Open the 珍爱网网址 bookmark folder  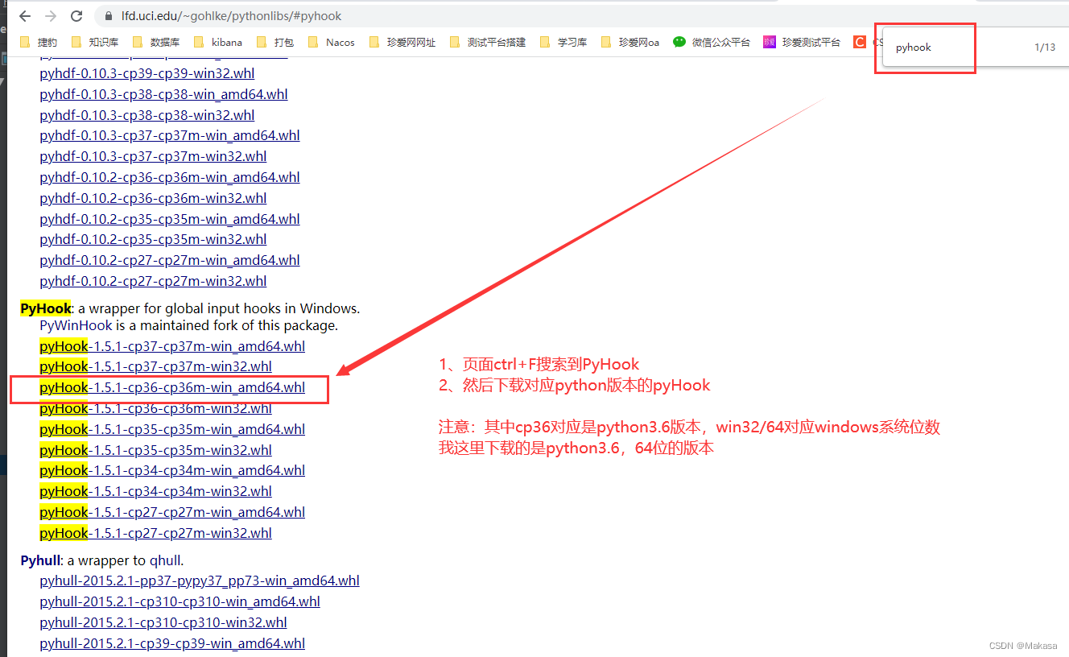402,42
